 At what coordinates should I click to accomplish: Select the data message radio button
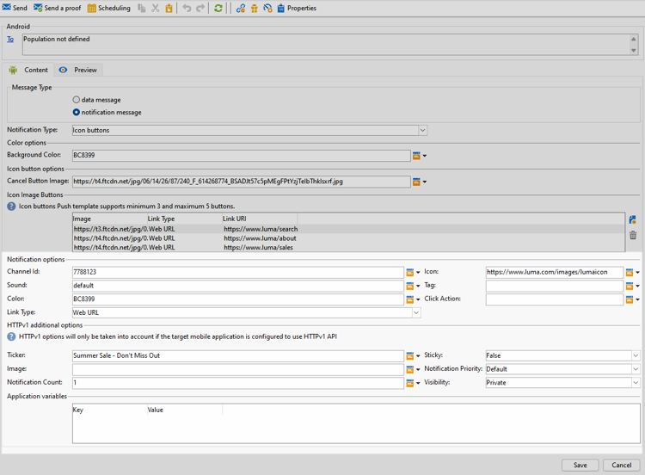coord(76,100)
